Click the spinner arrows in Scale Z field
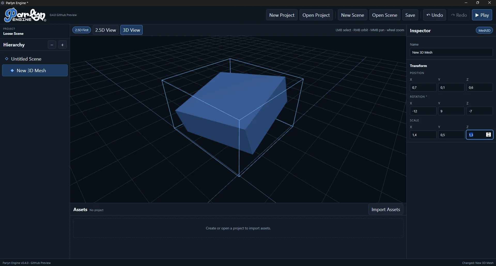496x266 pixels. coord(488,135)
